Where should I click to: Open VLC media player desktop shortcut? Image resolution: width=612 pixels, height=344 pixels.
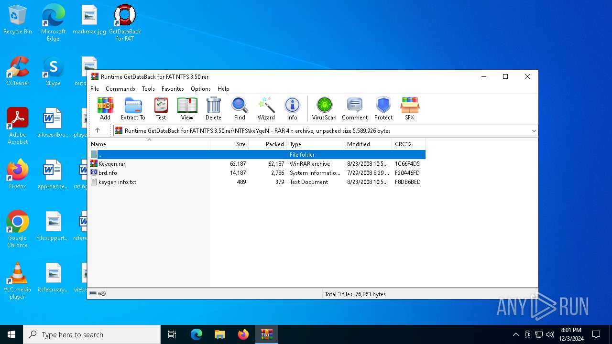18,281
